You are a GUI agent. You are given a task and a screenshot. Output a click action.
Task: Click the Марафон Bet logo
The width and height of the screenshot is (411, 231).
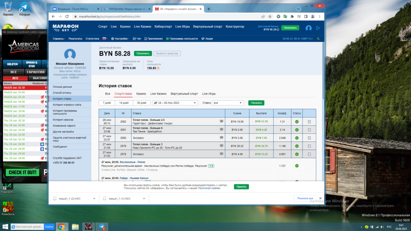coord(65,28)
